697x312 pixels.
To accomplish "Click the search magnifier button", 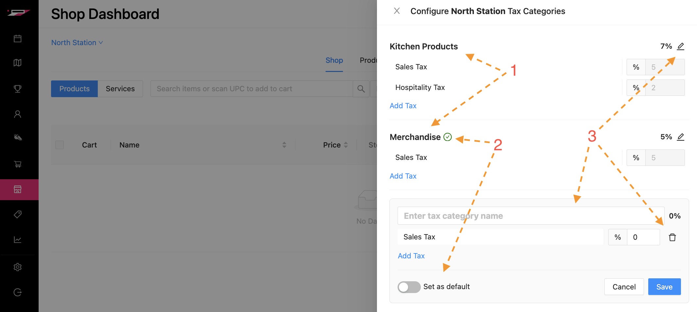I will click(361, 89).
